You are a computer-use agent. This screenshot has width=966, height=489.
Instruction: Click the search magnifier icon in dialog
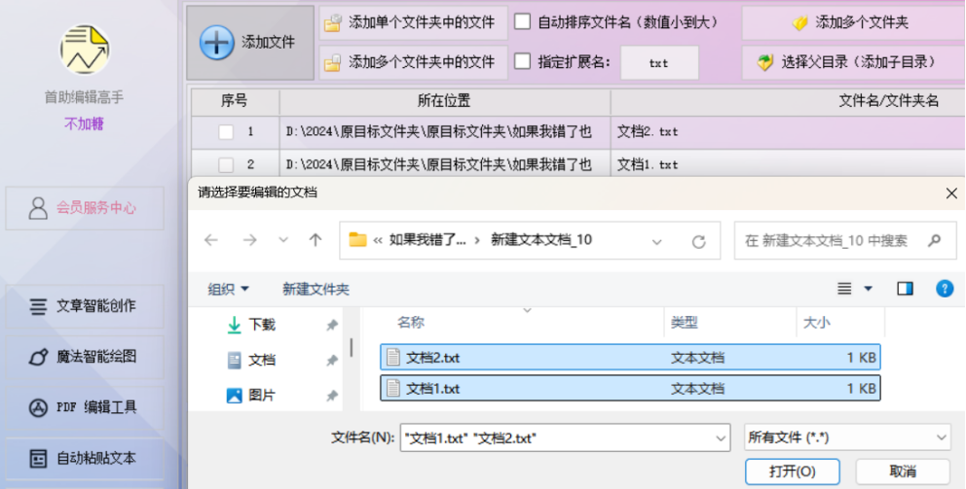(x=934, y=240)
